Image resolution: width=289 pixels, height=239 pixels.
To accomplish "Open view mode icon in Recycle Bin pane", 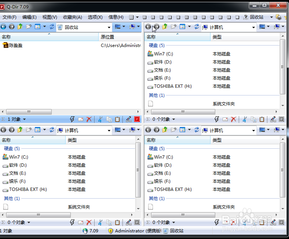I will (38, 27).
